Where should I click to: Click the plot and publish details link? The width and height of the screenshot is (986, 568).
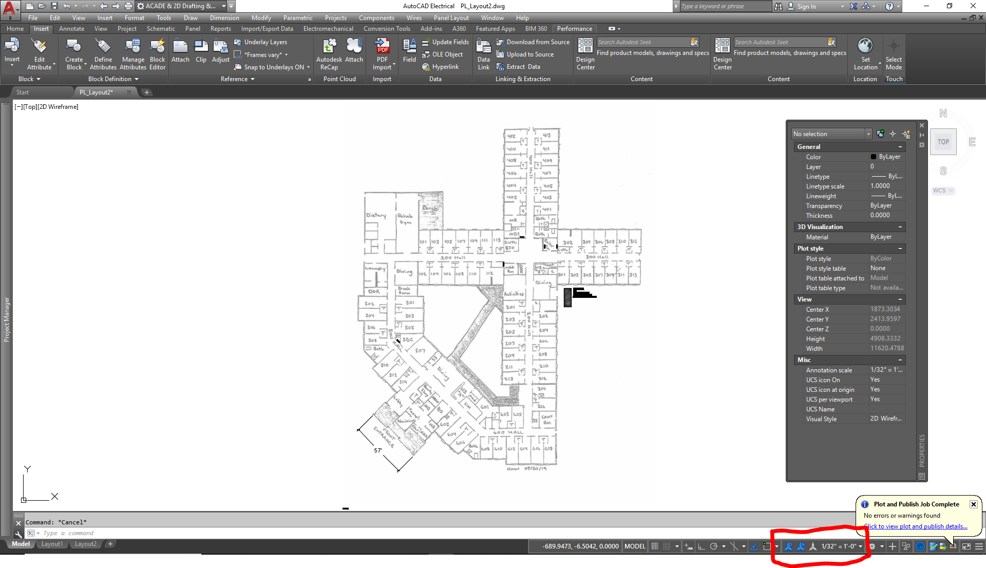pyautogui.click(x=916, y=526)
